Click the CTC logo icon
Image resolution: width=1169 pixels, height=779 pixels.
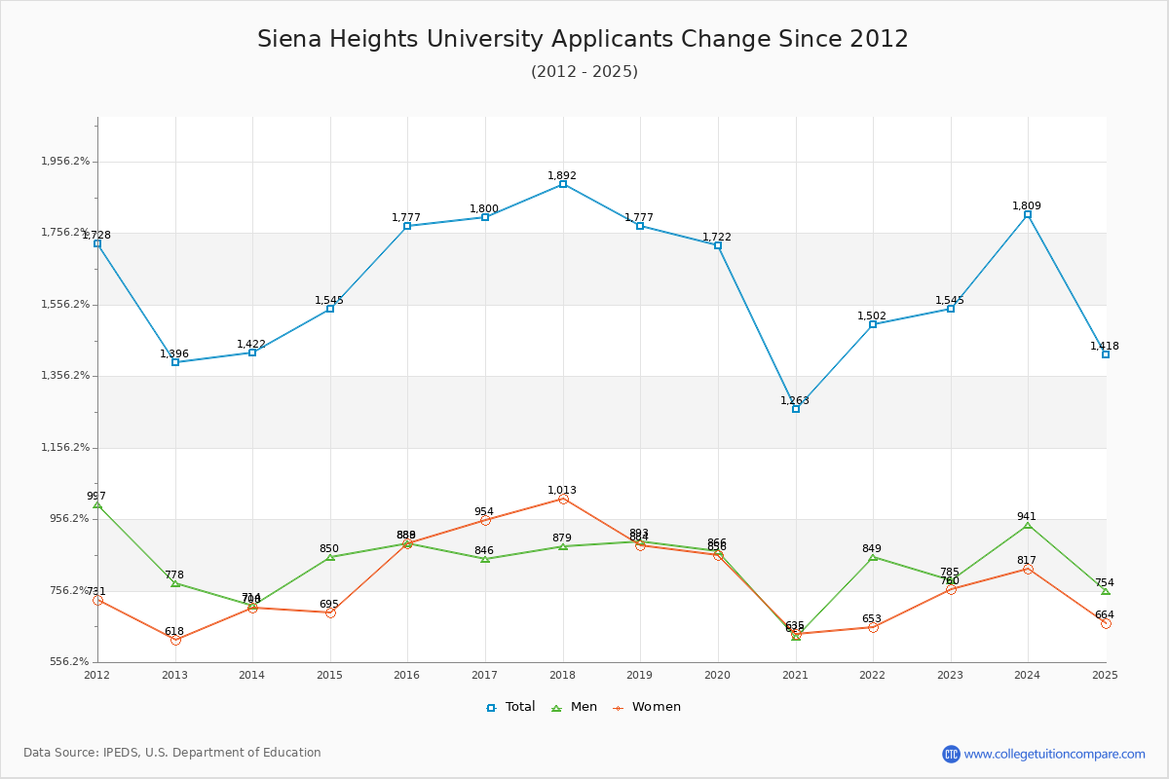(x=951, y=754)
